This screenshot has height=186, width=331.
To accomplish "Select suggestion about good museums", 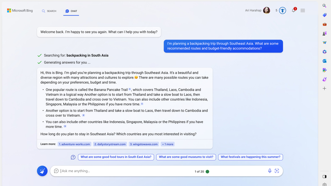I will (x=186, y=157).
